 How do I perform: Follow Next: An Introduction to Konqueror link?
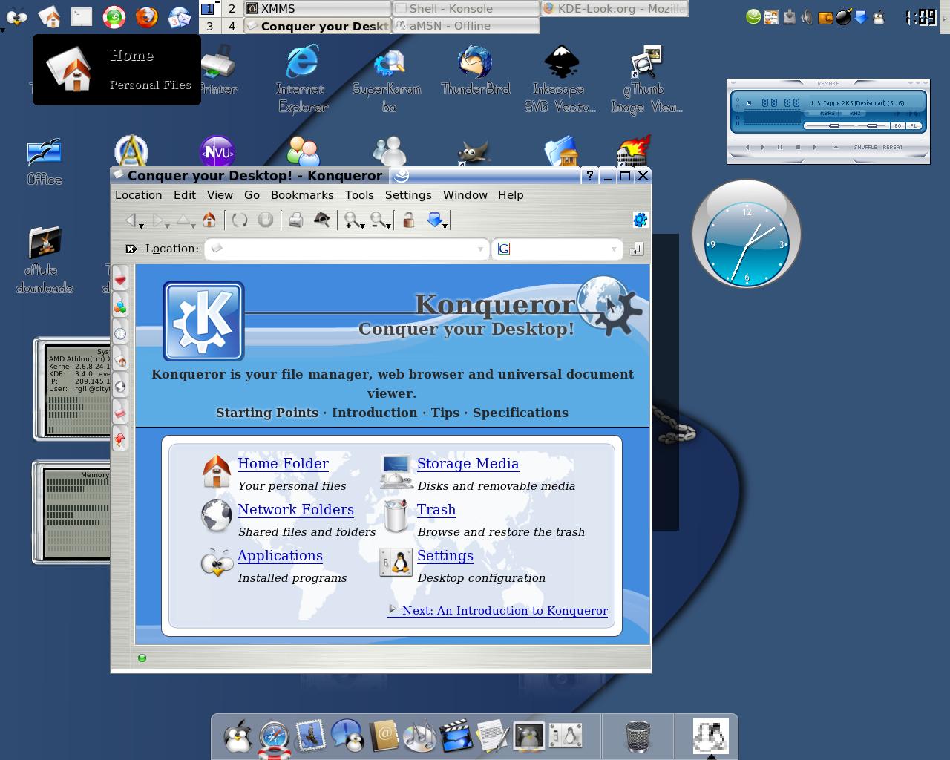(498, 611)
